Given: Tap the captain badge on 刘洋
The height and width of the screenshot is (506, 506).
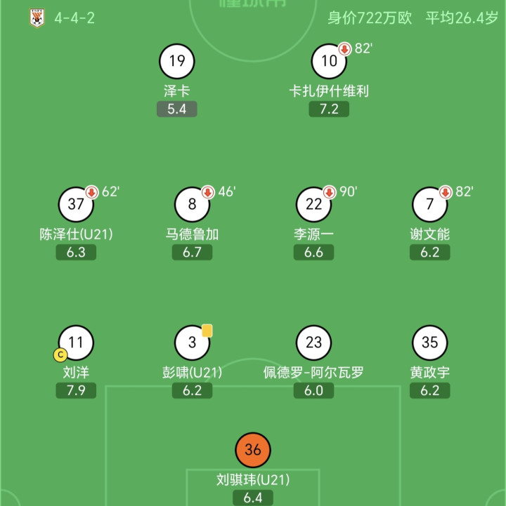Looking at the screenshot, I should [x=60, y=356].
